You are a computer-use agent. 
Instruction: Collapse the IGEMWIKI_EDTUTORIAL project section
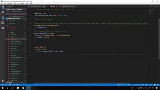click(16, 18)
